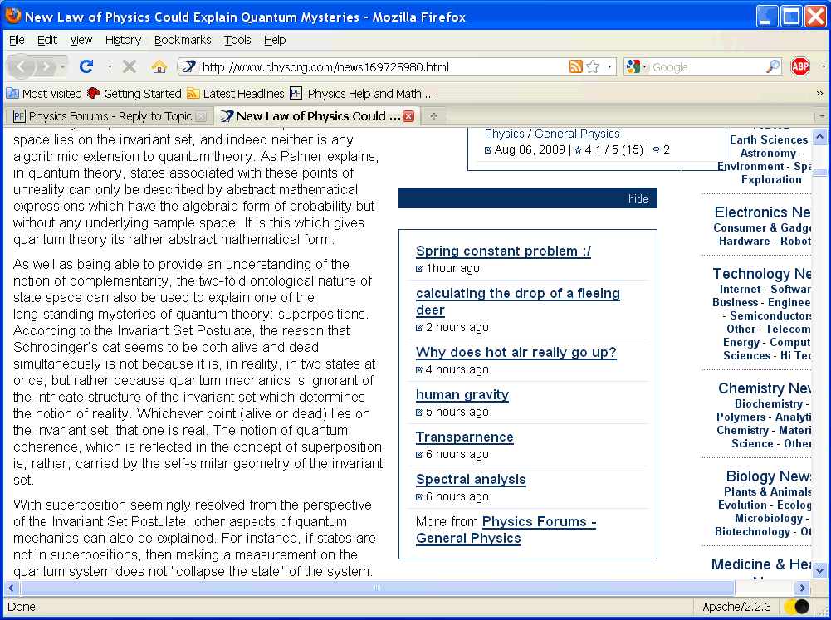Viewport: 831px width, 620px height.
Task: Bookmark this page with the star
Action: 593,66
